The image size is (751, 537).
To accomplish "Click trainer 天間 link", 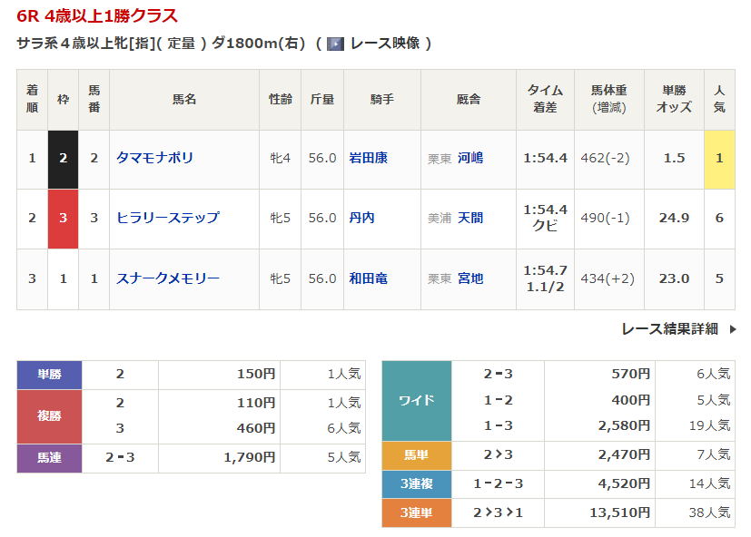I will (470, 218).
